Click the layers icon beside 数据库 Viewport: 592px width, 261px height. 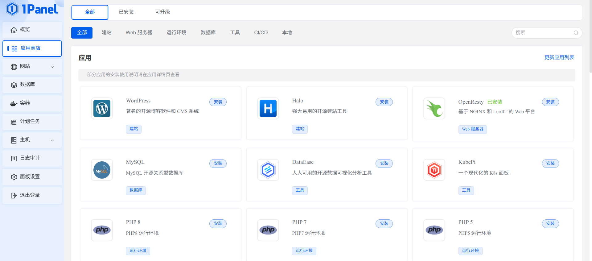(14, 85)
